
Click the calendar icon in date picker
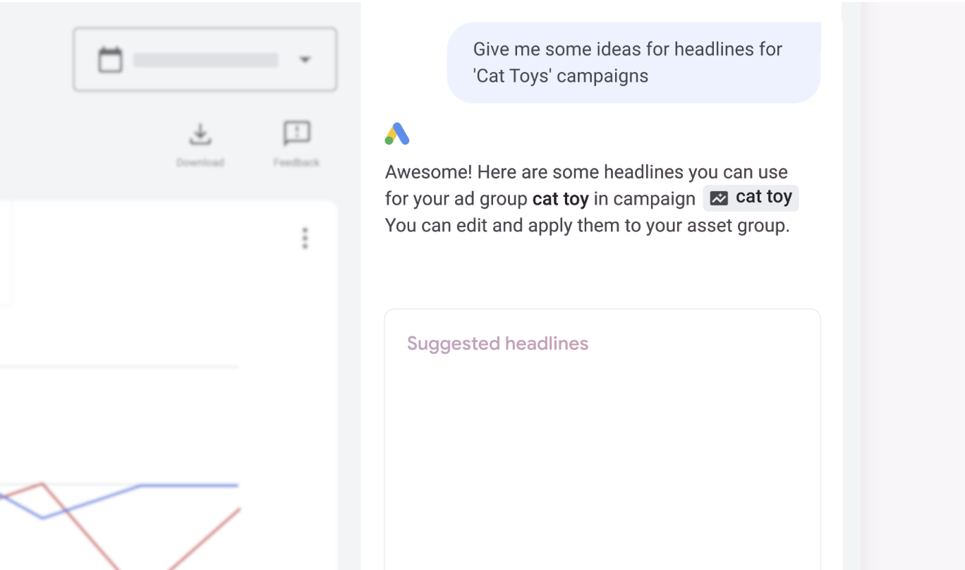(110, 59)
